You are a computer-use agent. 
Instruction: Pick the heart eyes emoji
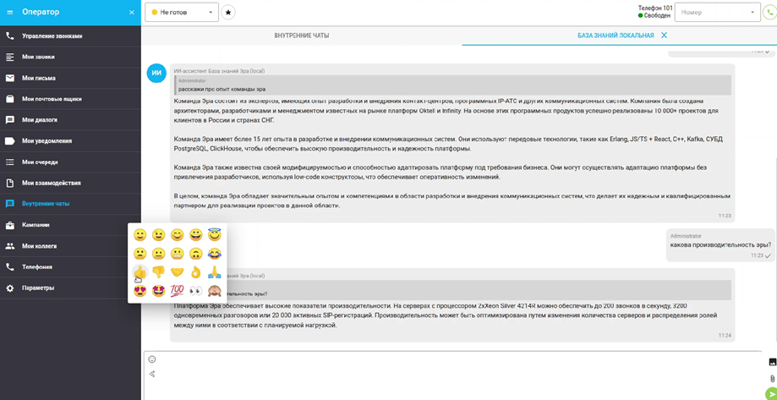coord(140,290)
